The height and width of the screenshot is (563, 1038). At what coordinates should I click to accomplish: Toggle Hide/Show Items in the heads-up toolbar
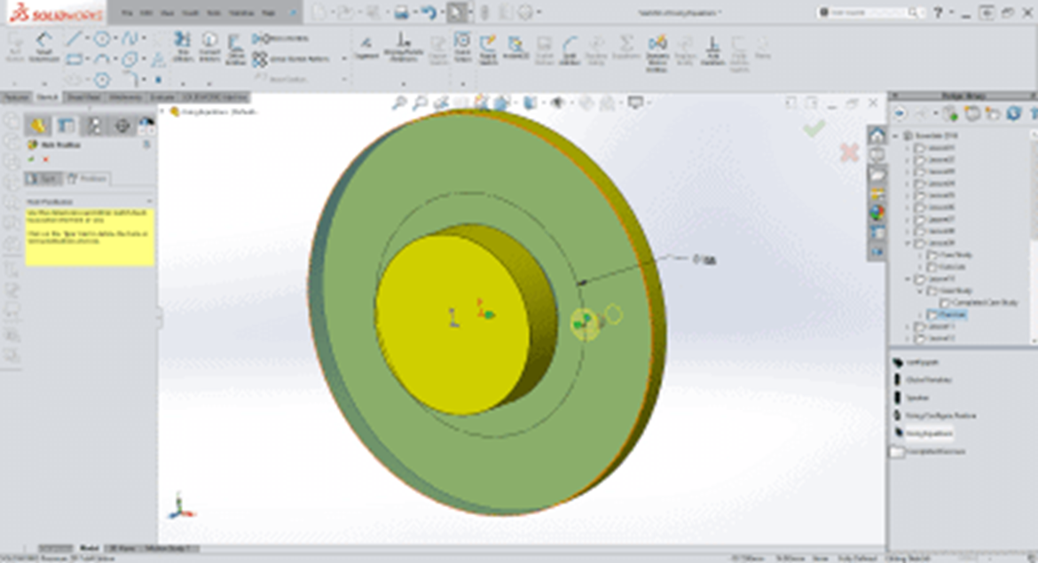(x=558, y=103)
